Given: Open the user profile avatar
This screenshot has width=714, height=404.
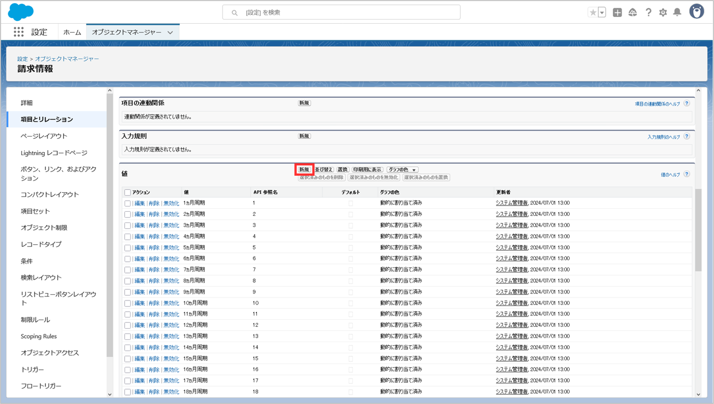Looking at the screenshot, I should point(697,12).
